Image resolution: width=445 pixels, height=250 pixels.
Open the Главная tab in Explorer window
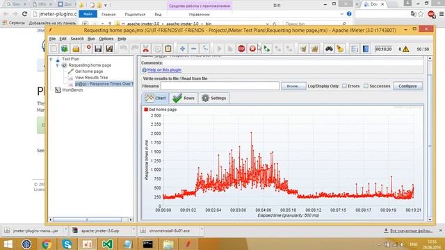108,14
